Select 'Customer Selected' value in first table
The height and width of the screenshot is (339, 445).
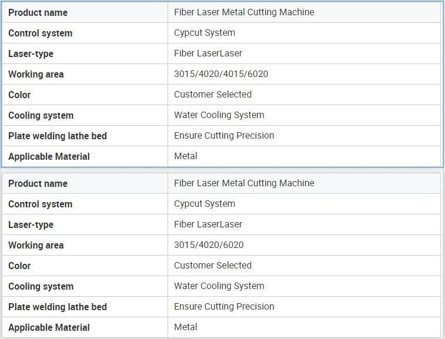[213, 95]
